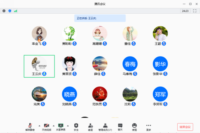
Task: Expand the video options arrow
Action: (x=54, y=126)
